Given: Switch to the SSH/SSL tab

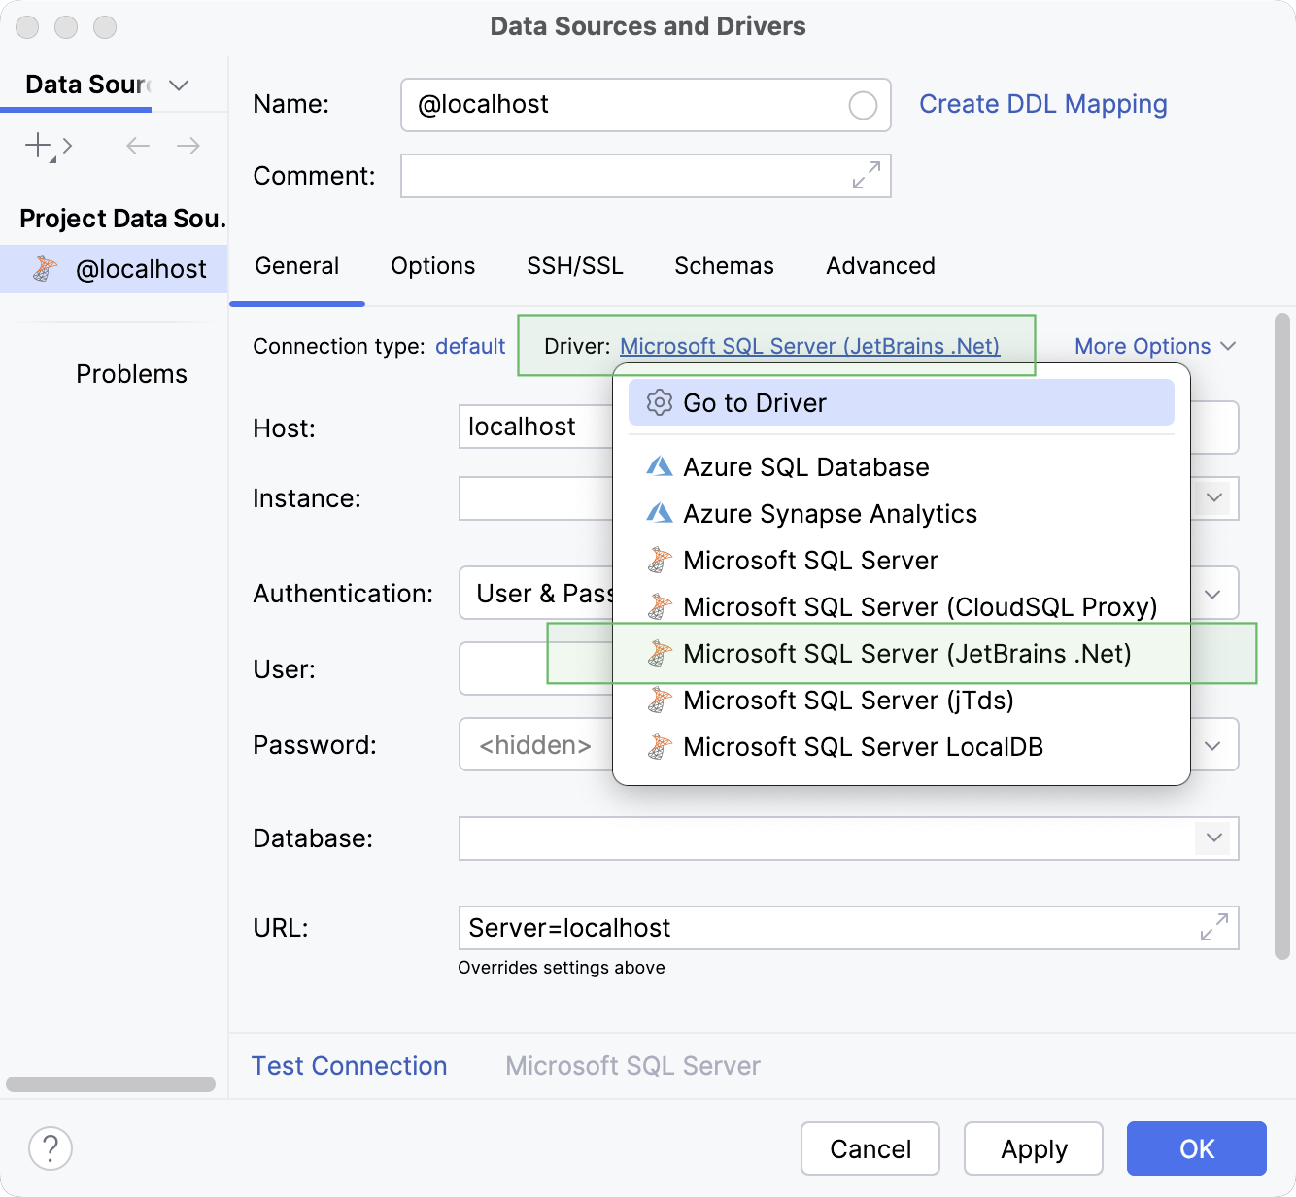Looking at the screenshot, I should click(x=575, y=266).
